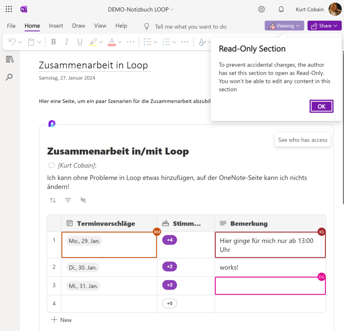Click the Stimm... voting column icon
Image resolution: width=344 pixels, height=331 pixels.
tap(165, 223)
